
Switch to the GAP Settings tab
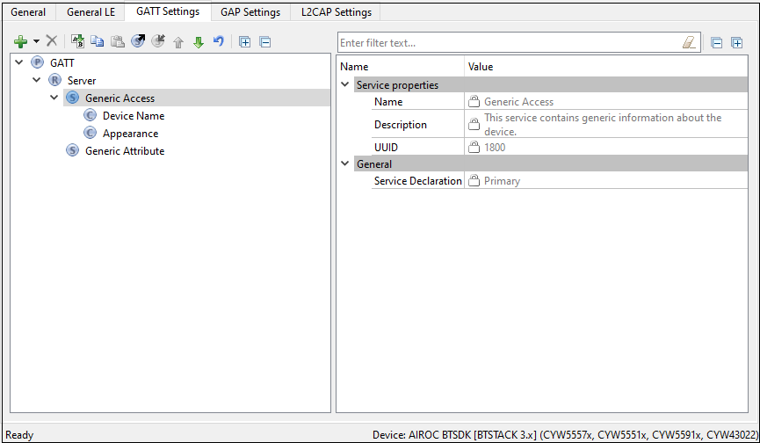pyautogui.click(x=250, y=12)
